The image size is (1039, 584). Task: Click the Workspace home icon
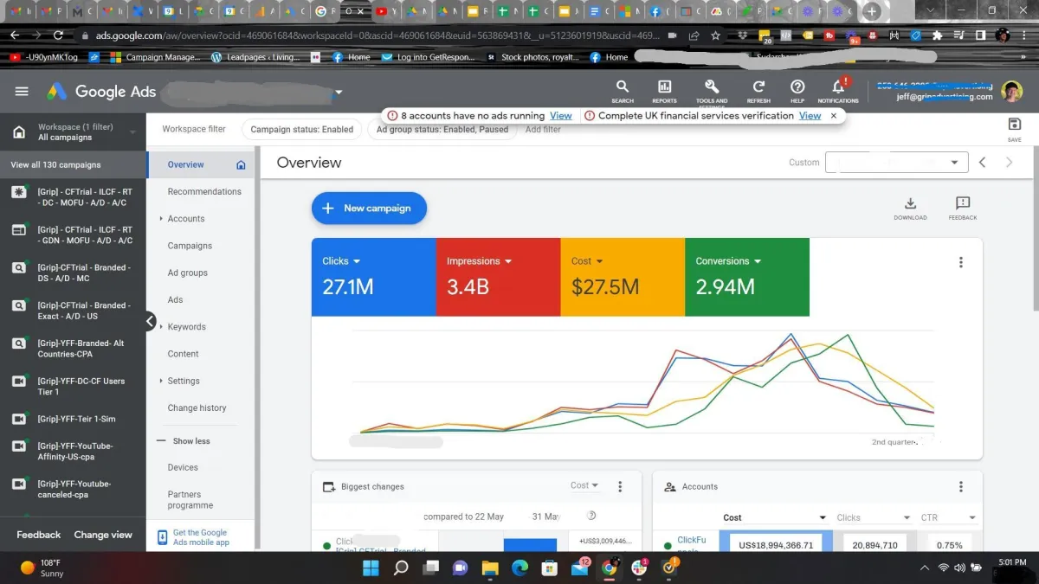[18, 132]
